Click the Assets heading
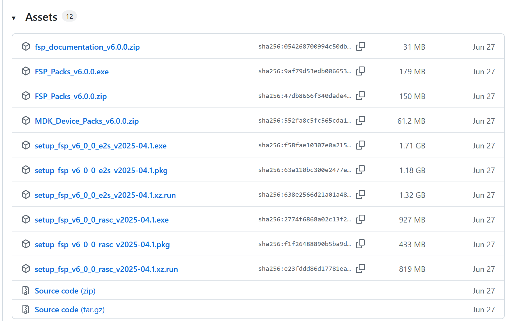512x321 pixels. point(41,17)
